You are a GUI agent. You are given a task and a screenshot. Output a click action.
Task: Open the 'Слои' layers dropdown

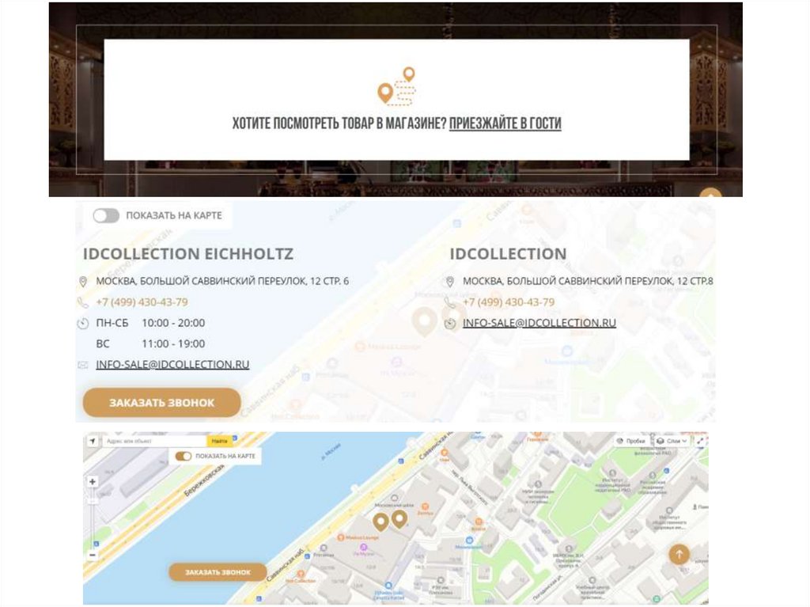point(672,441)
